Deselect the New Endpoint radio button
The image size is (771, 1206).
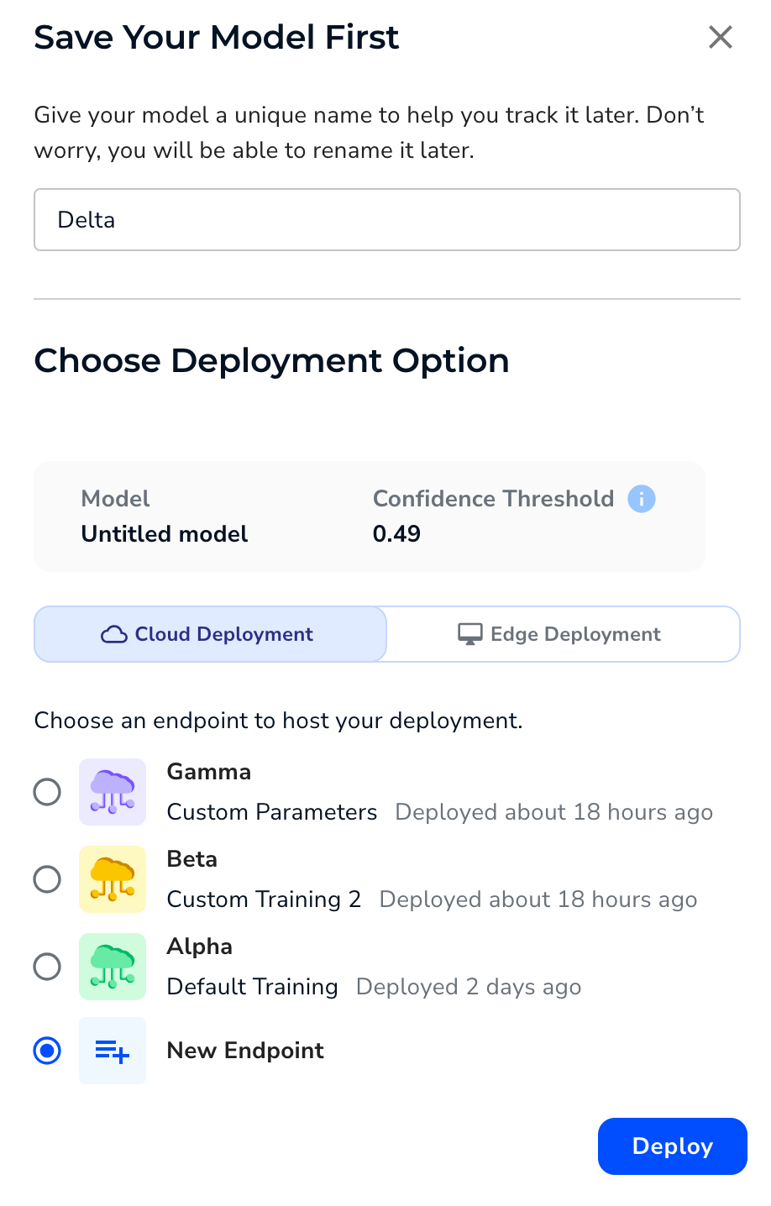point(47,1051)
